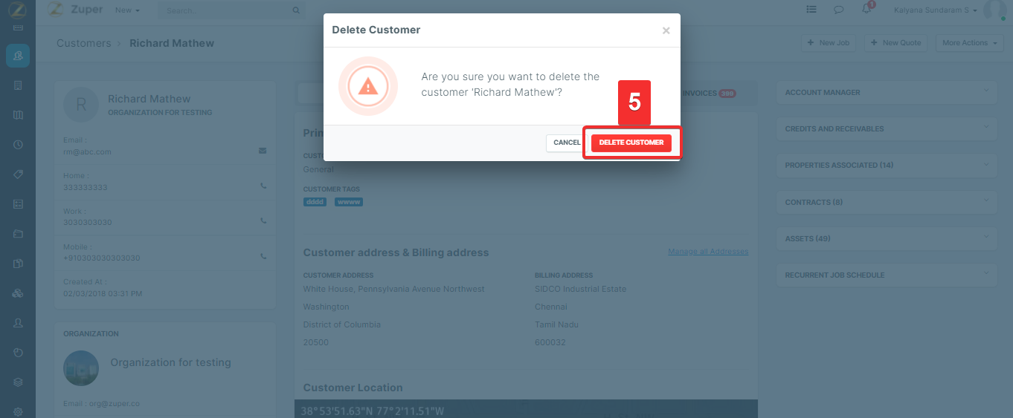Click the user avatar in header
This screenshot has height=418, width=1013.
coord(994,10)
